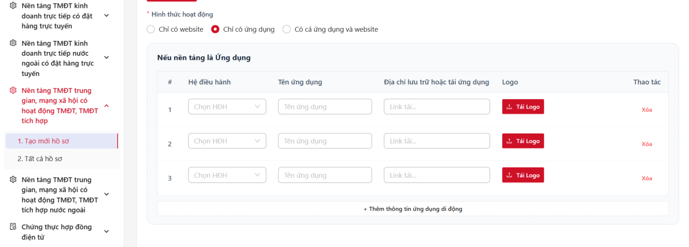Click 'Tải Logo' button in row 2
The image size is (689, 247).
tap(523, 141)
